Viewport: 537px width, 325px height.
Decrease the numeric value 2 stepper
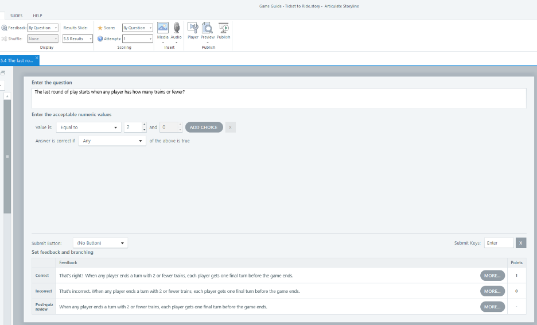coord(144,130)
